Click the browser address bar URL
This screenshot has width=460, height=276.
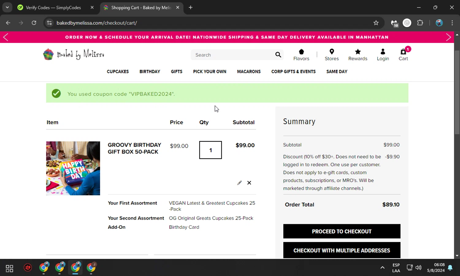click(x=97, y=23)
